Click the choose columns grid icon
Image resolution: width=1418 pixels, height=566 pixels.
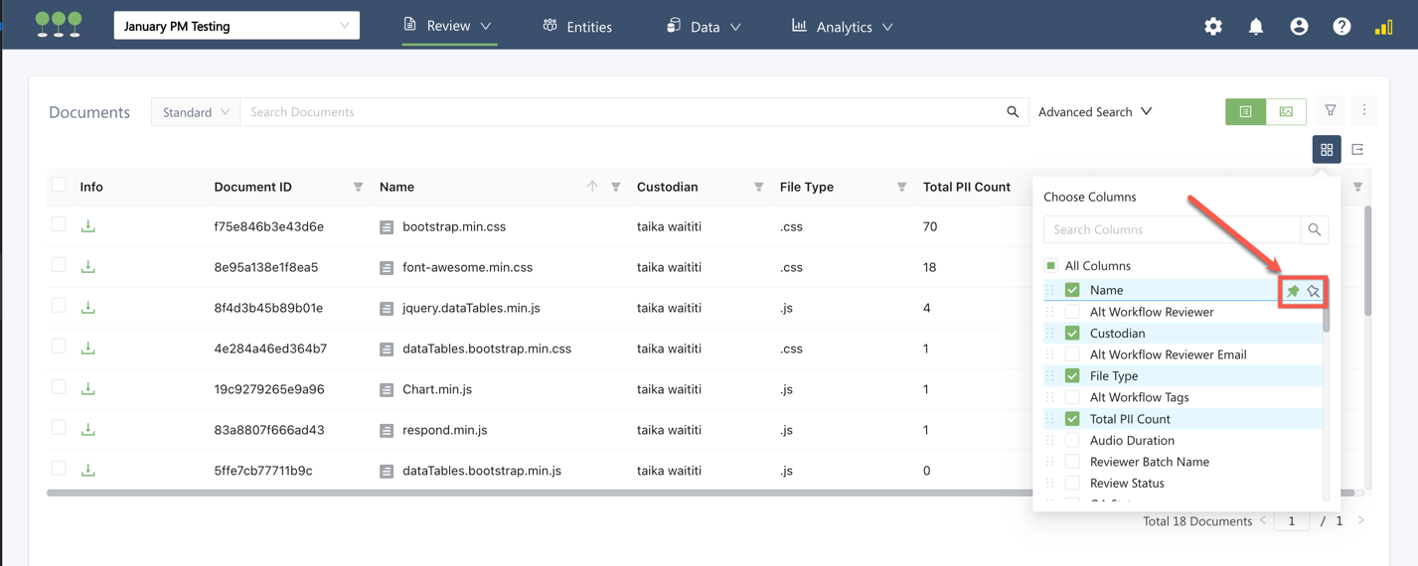[x=1327, y=150]
